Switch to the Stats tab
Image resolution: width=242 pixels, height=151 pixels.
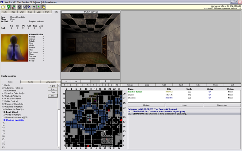pos(5,12)
